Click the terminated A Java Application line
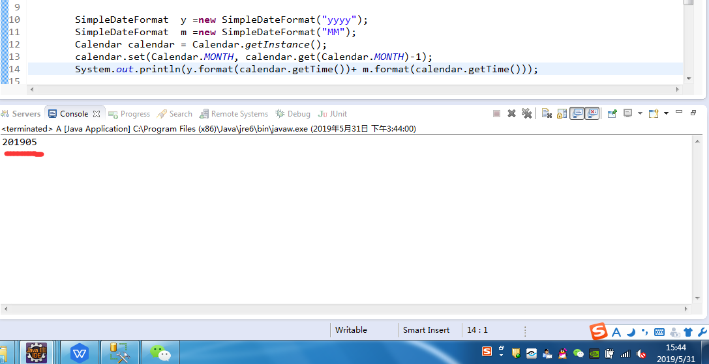This screenshot has width=709, height=364. pyautogui.click(x=209, y=129)
